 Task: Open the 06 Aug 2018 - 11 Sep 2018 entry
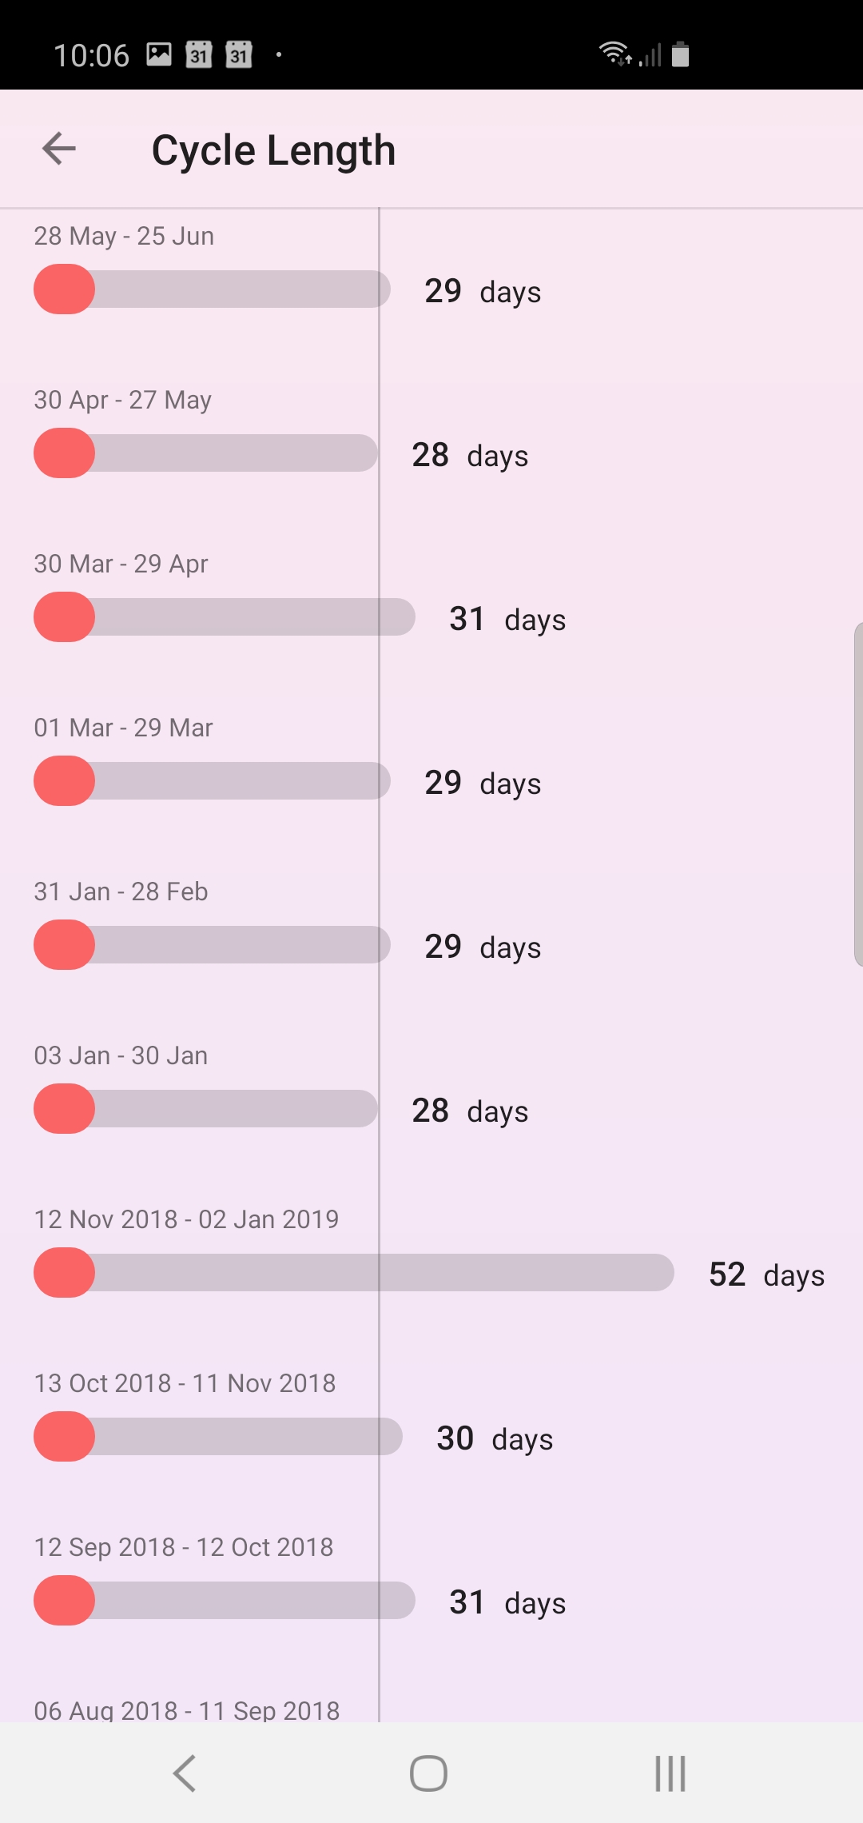coord(186,1710)
